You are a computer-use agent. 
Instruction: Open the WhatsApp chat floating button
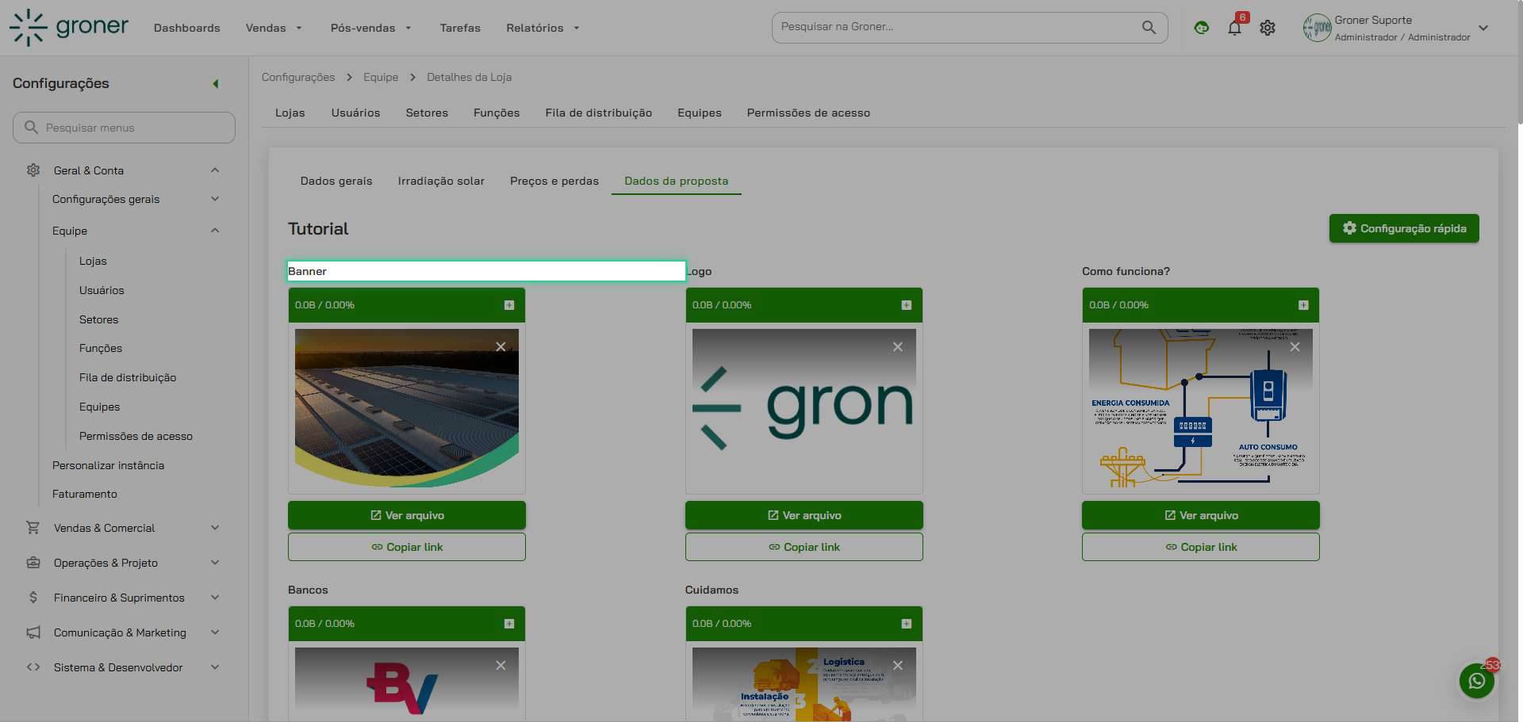click(1477, 681)
